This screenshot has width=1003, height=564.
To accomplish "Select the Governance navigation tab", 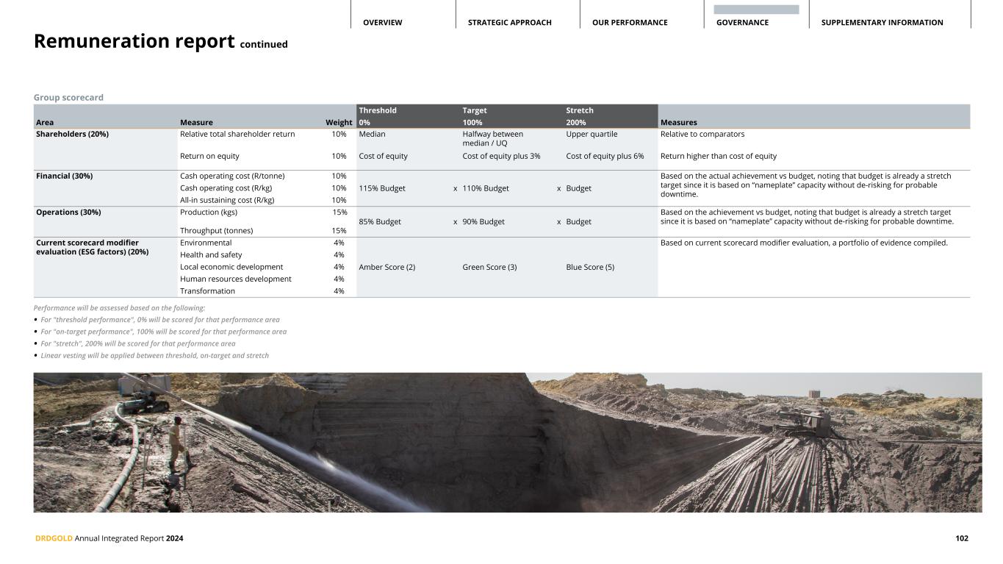I will [x=742, y=23].
